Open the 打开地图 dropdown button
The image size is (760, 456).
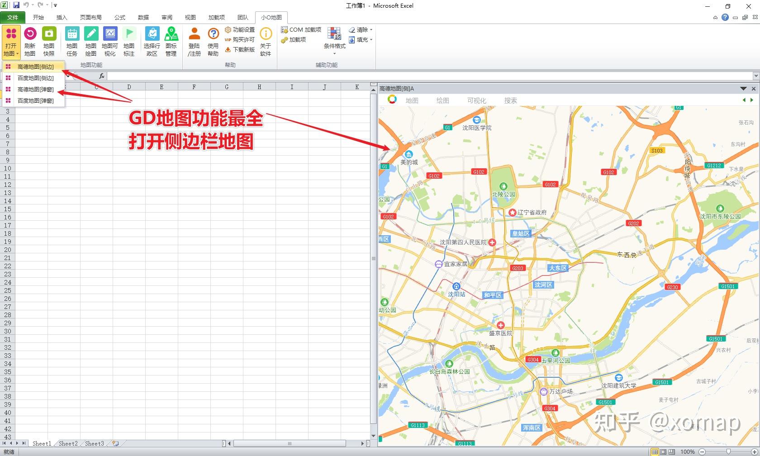pos(11,42)
